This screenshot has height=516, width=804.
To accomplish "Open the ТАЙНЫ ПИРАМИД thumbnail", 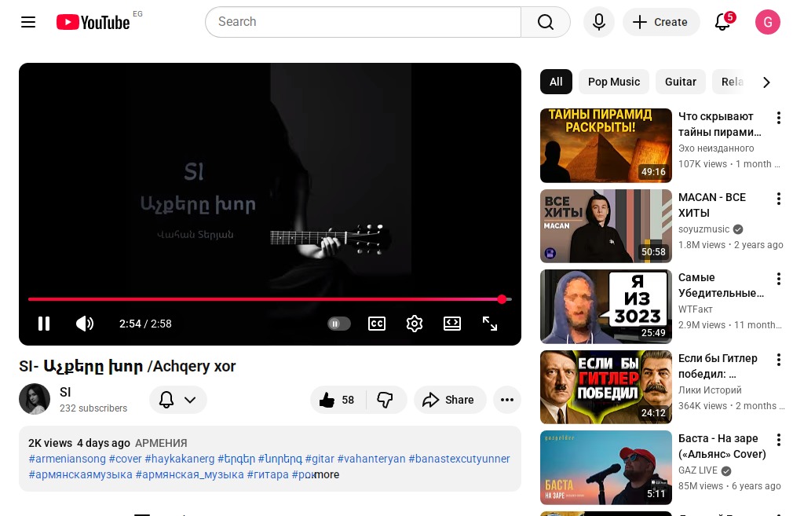I will 606,145.
